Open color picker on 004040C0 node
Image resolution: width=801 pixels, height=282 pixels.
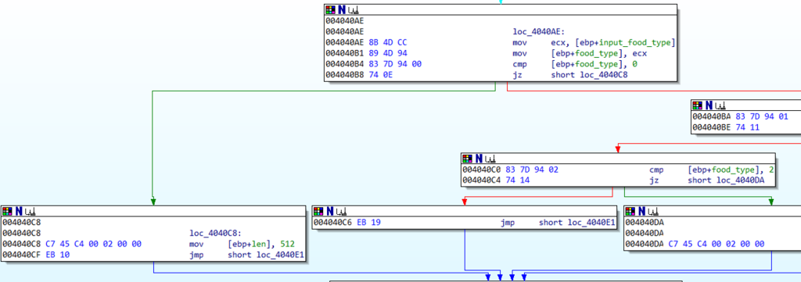point(468,159)
